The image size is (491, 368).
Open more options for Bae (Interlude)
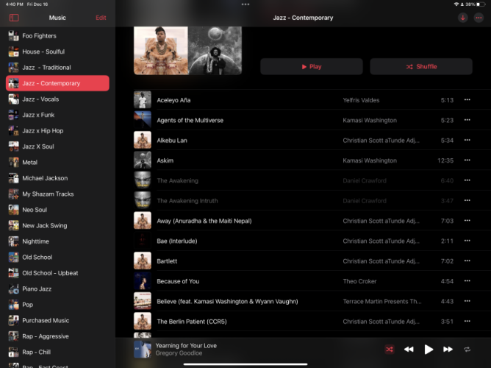coord(467,241)
